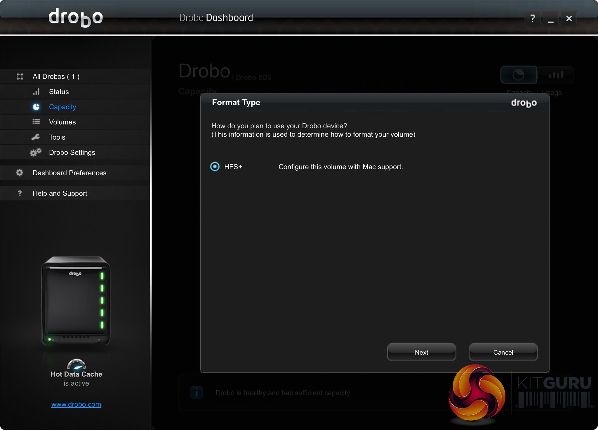This screenshot has width=598, height=430.
Task: Click the Dashboard Preferences gear icon
Action: point(20,173)
